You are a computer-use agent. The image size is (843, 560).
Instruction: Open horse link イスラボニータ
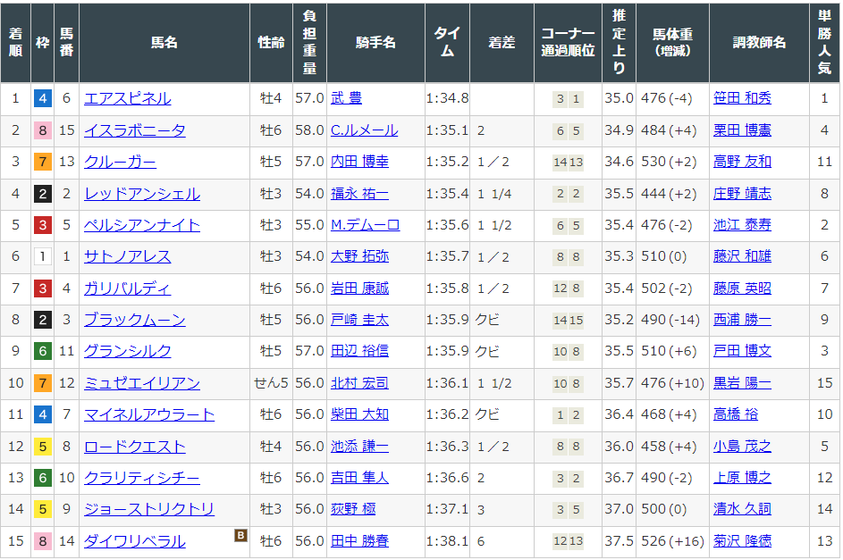(134, 130)
